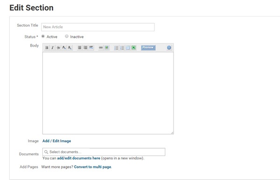Image resolution: width=280 pixels, height=180 pixels.
Task: Open the Add / Edit Image link
Action: pos(56,141)
